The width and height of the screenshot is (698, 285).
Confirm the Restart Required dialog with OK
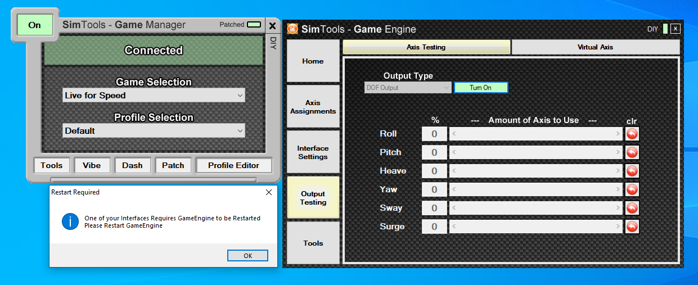(248, 256)
